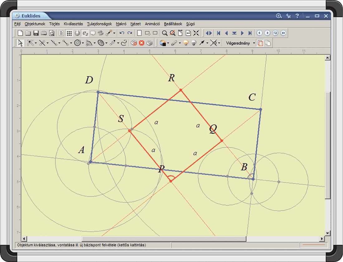Click the lit light bulb icon
This screenshot has height=262, width=343.
(x=186, y=43)
